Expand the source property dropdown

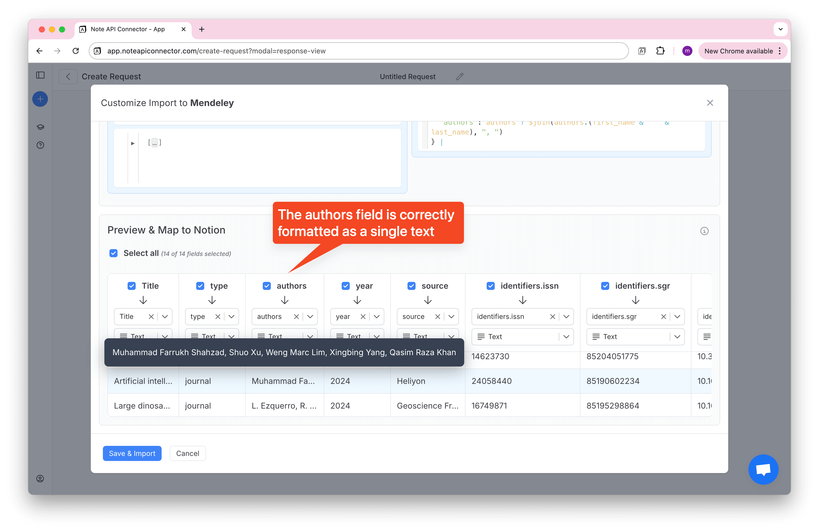click(451, 317)
